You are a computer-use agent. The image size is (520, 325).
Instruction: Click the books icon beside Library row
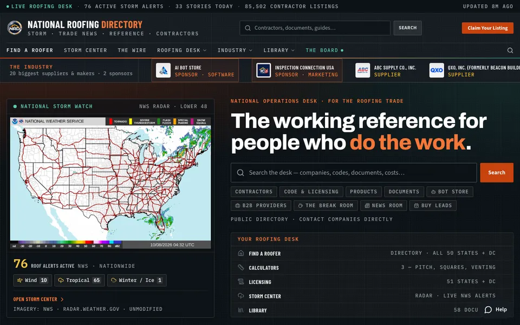pos(240,310)
